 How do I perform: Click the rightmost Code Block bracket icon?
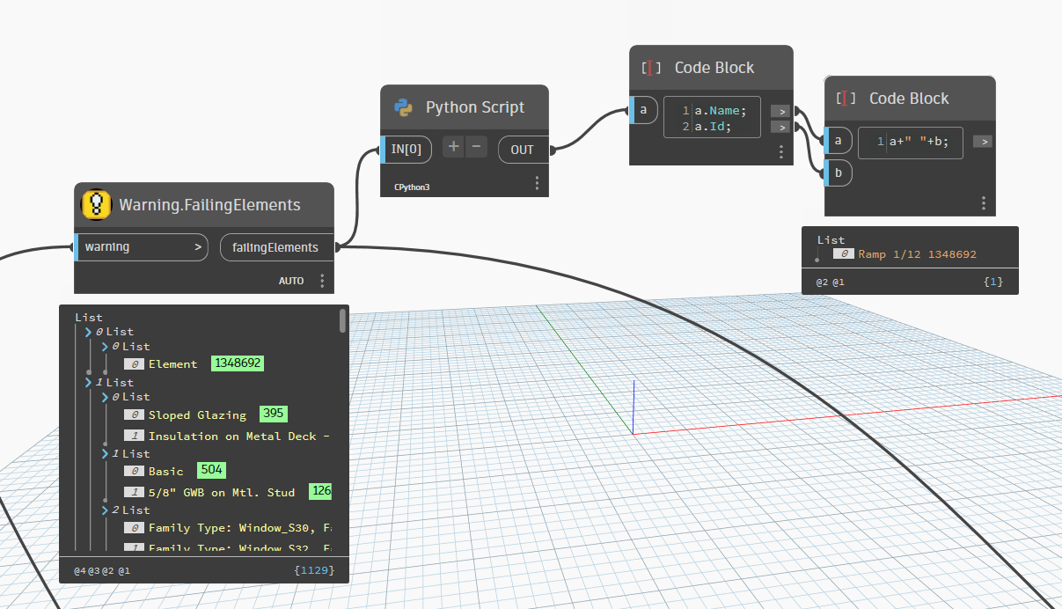(845, 99)
